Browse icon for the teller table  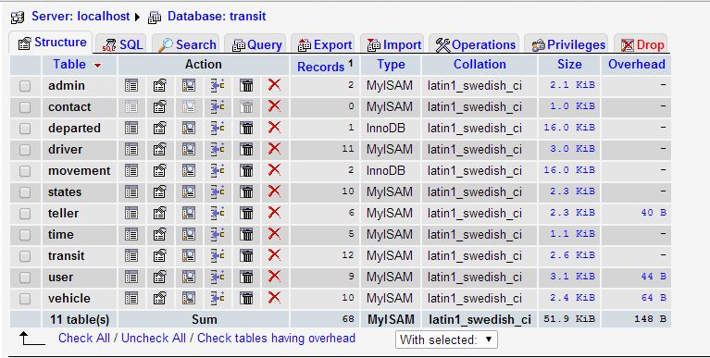pos(131,213)
